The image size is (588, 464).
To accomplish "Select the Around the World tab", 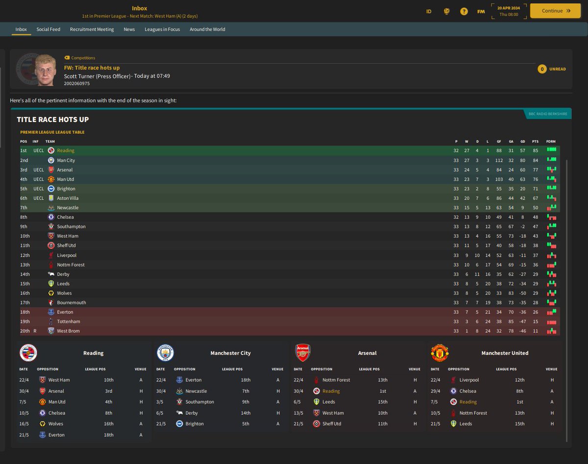I will point(208,29).
